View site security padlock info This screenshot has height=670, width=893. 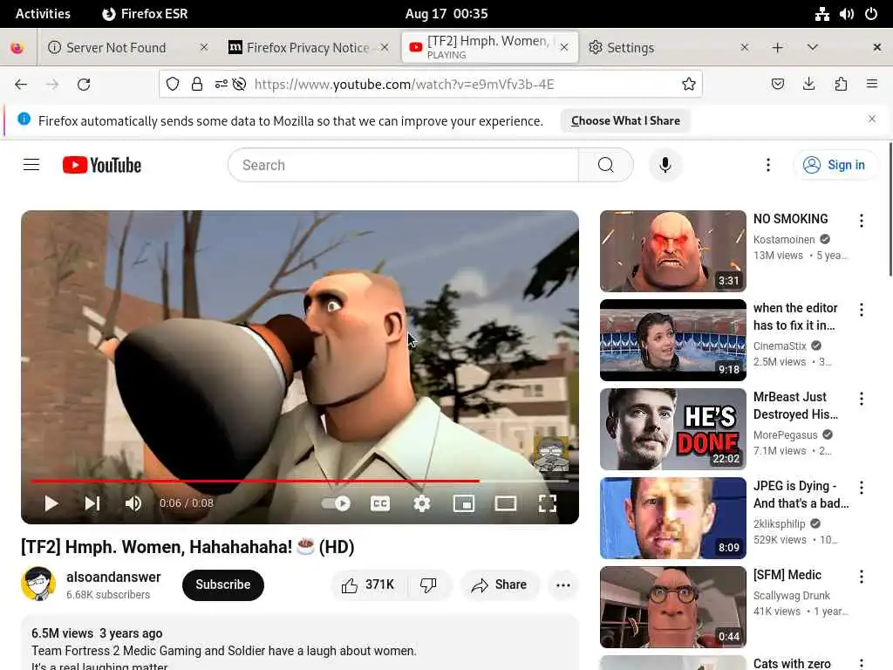click(x=197, y=85)
